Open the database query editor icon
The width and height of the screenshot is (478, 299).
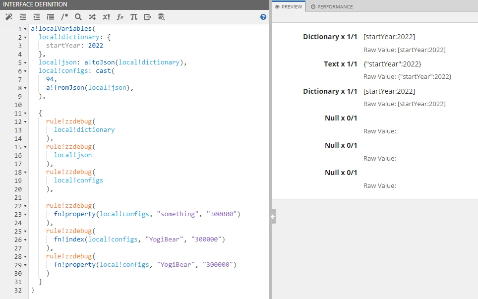click(162, 17)
